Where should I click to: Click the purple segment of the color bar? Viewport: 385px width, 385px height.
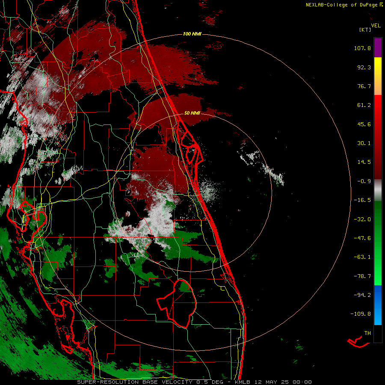pos(378,47)
